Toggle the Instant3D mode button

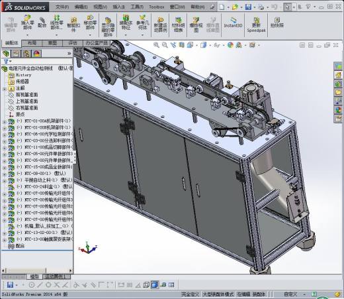(233, 23)
